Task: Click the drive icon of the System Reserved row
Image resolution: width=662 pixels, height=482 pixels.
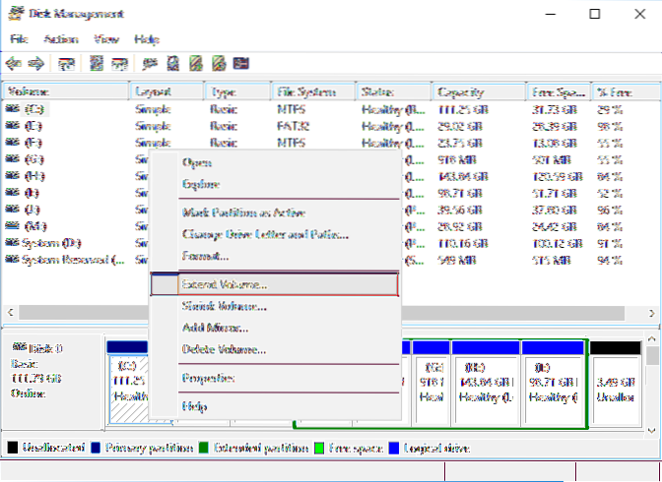Action: pos(13,259)
